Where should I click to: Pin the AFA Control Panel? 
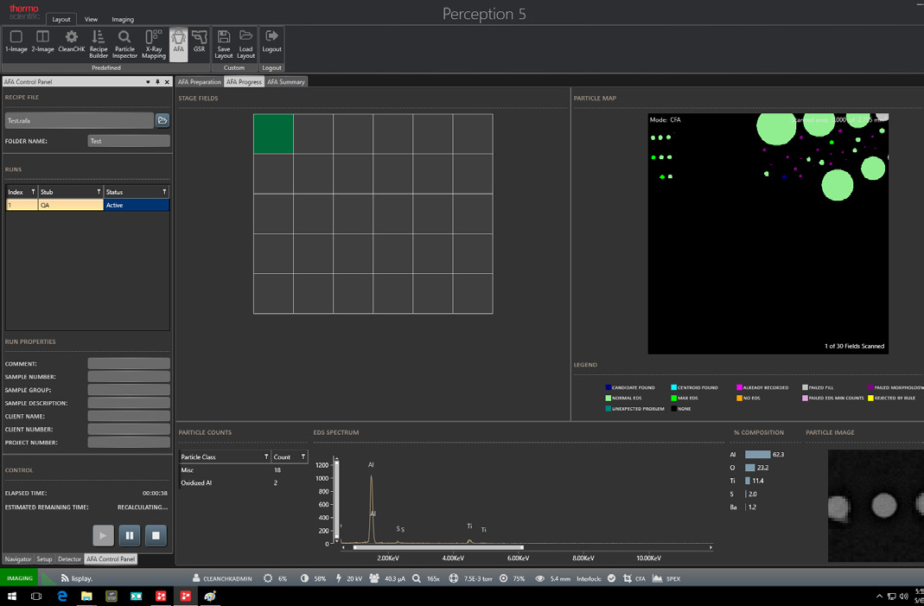[157, 82]
